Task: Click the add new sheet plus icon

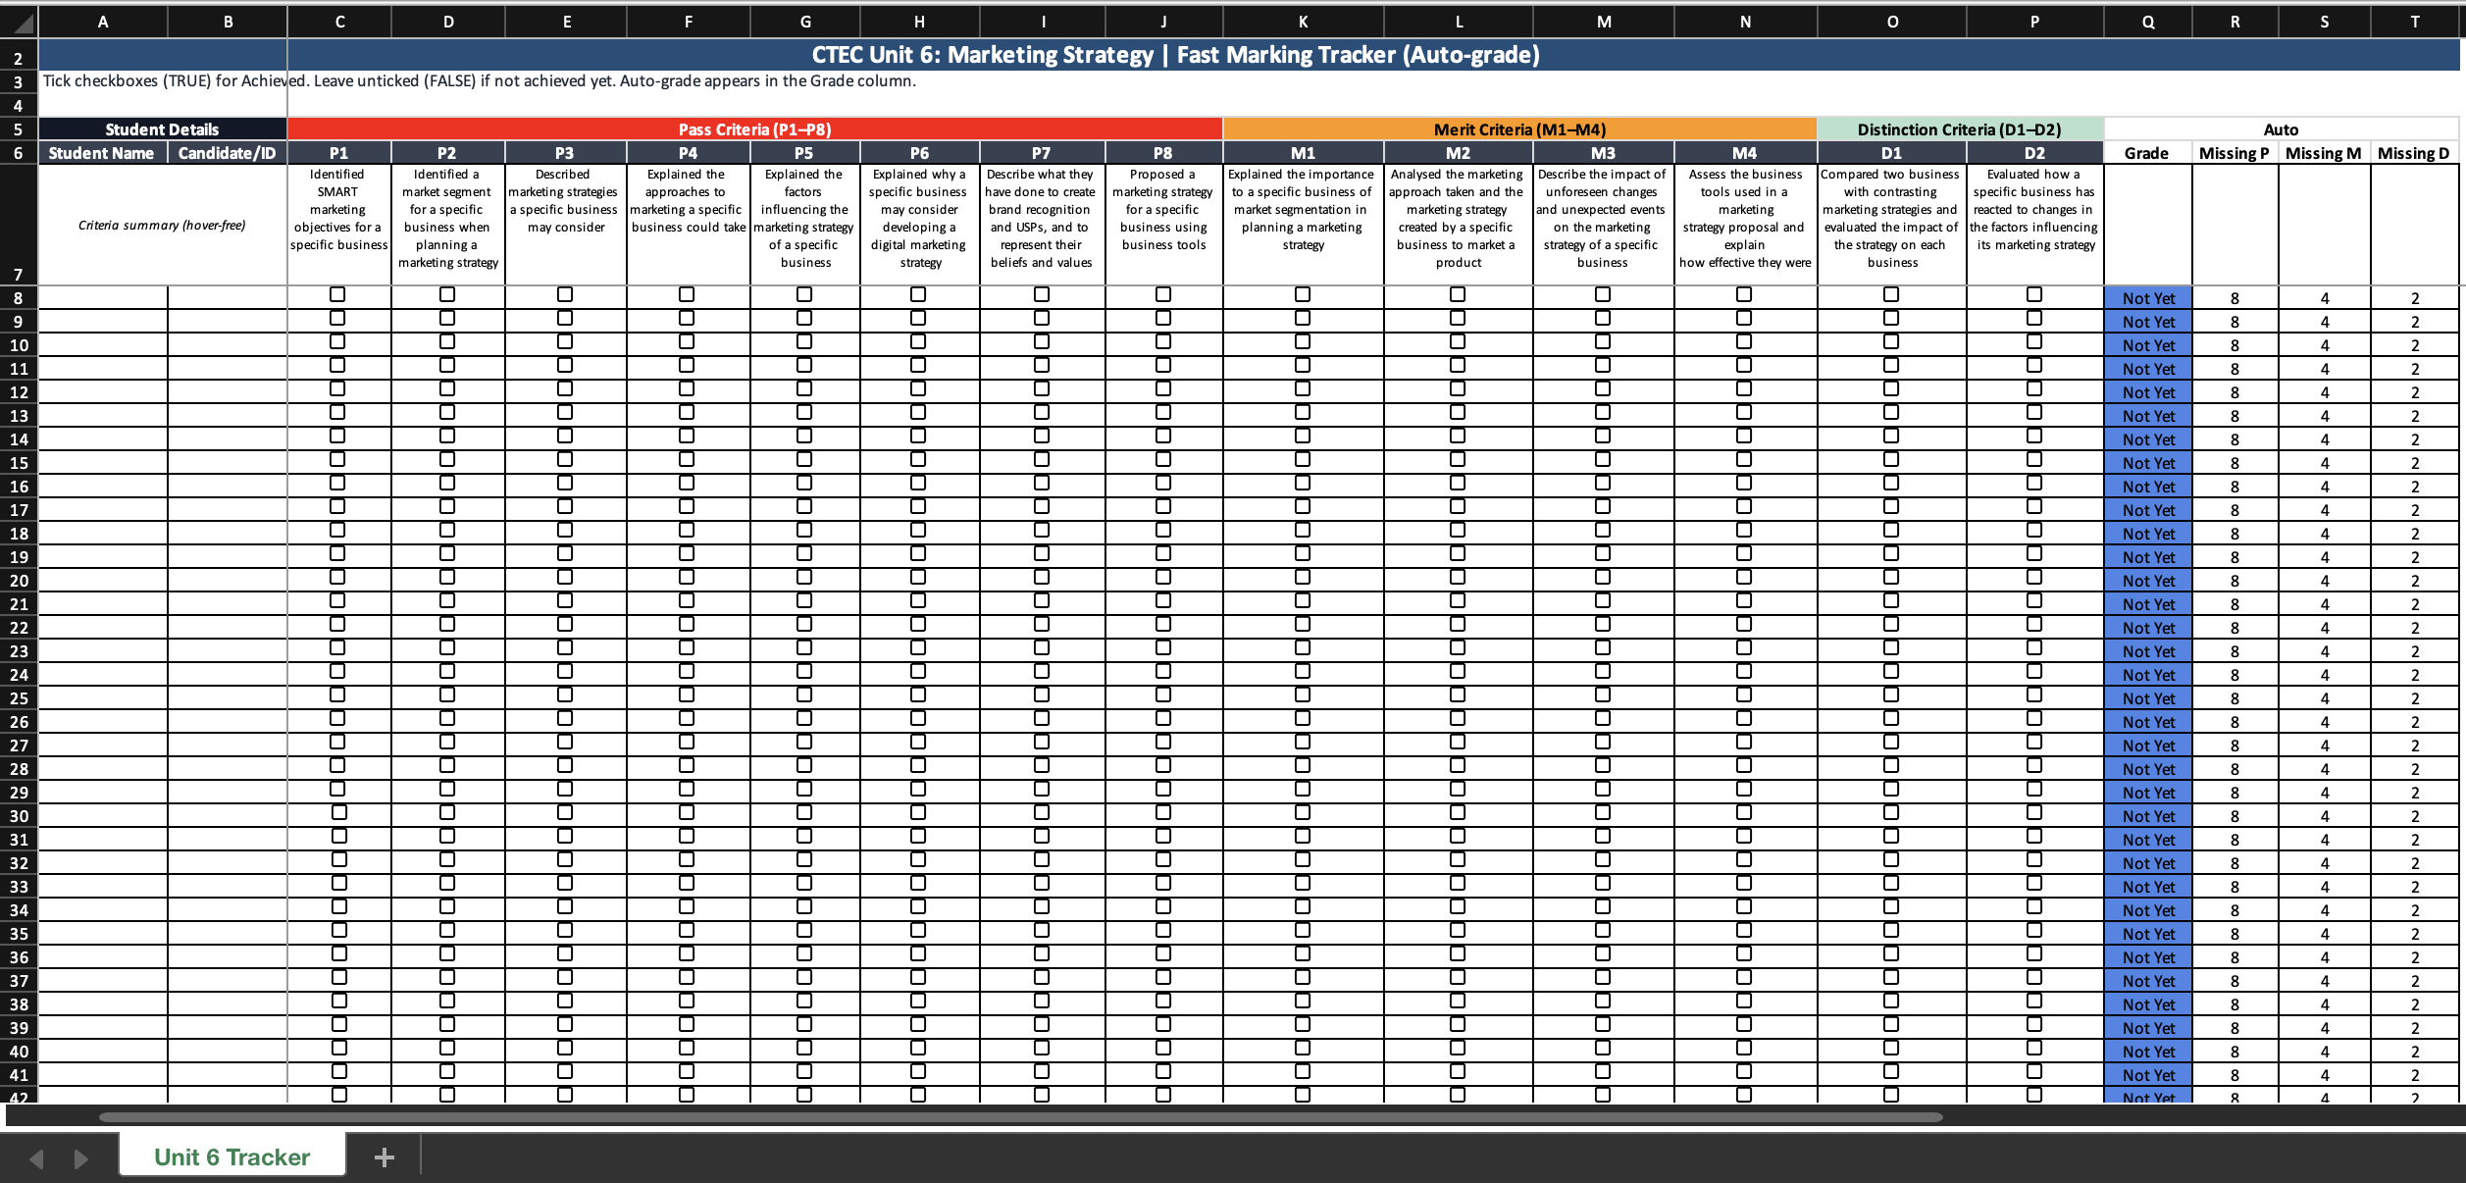Action: coord(385,1157)
